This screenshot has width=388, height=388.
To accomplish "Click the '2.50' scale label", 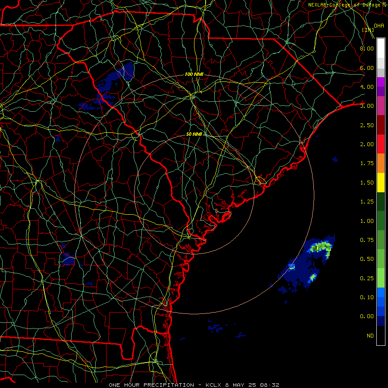I will tap(367, 125).
